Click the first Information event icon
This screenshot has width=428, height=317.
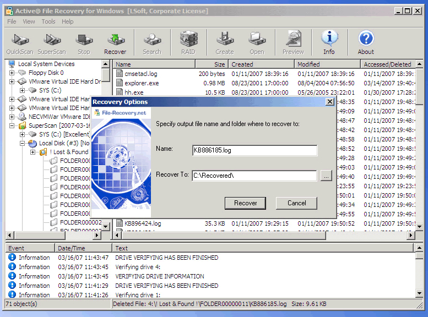coord(12,257)
